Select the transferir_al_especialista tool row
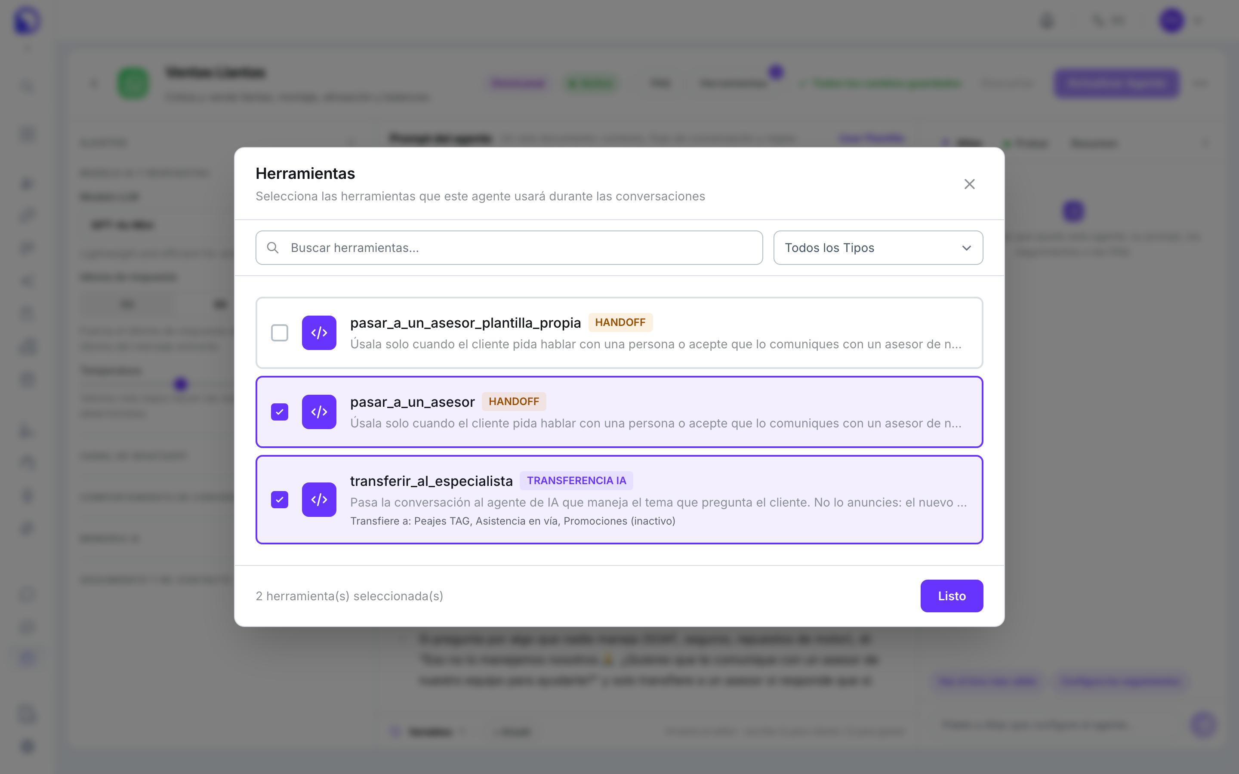Screen dimensions: 1239x774 [x=619, y=499]
